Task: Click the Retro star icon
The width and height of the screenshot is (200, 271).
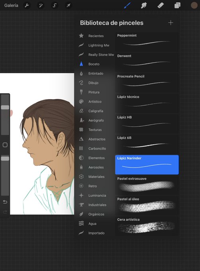Action: (x=81, y=186)
